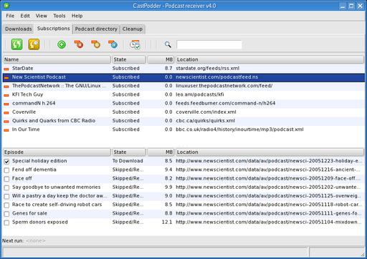Sort episodes by MB column header

click(161, 152)
